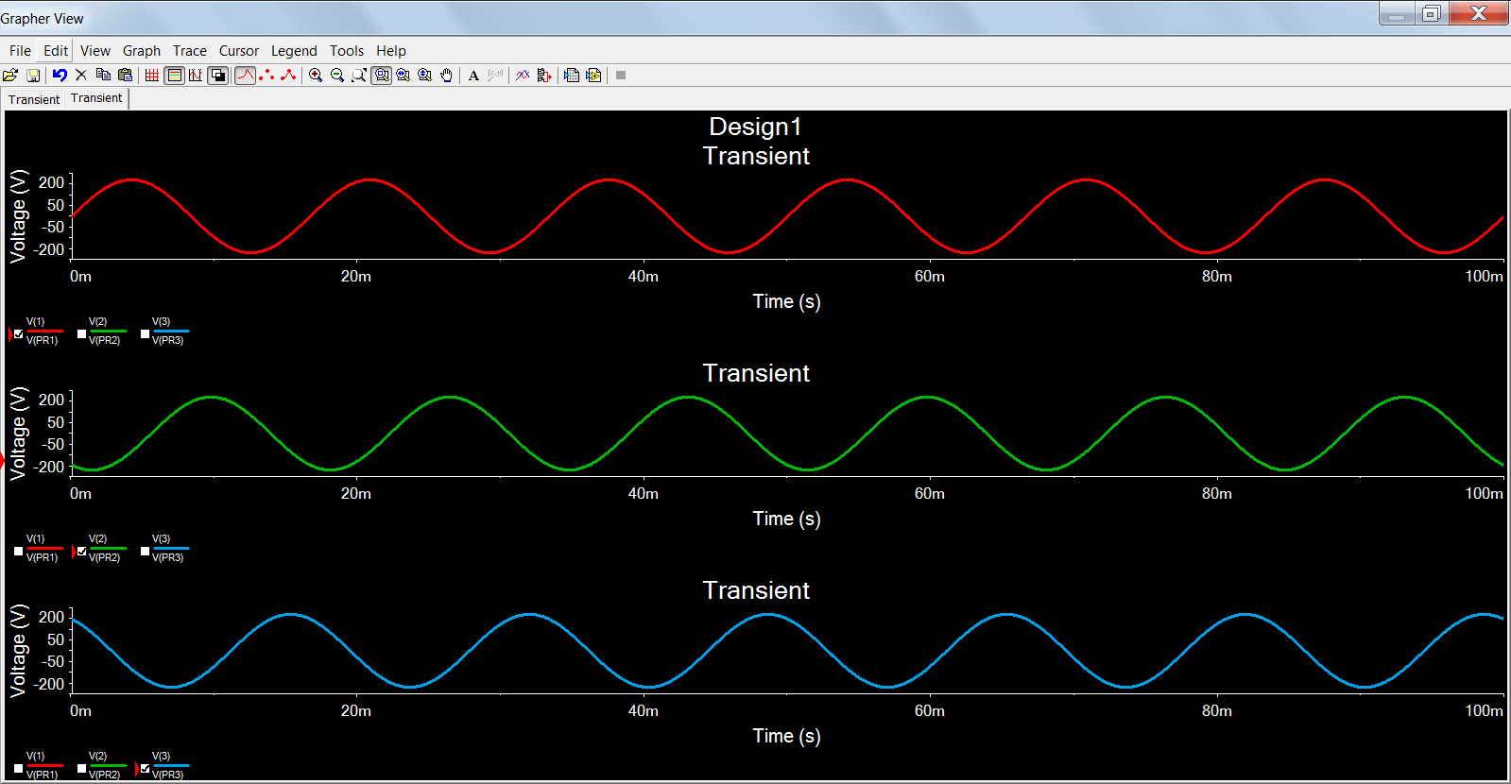Open the Graph menu
The width and height of the screenshot is (1511, 784).
coord(142,51)
